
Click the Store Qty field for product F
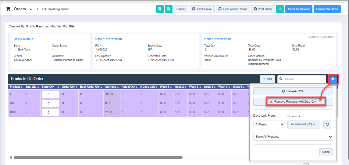click(50, 94)
